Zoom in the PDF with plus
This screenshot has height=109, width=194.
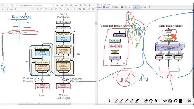point(33,9)
